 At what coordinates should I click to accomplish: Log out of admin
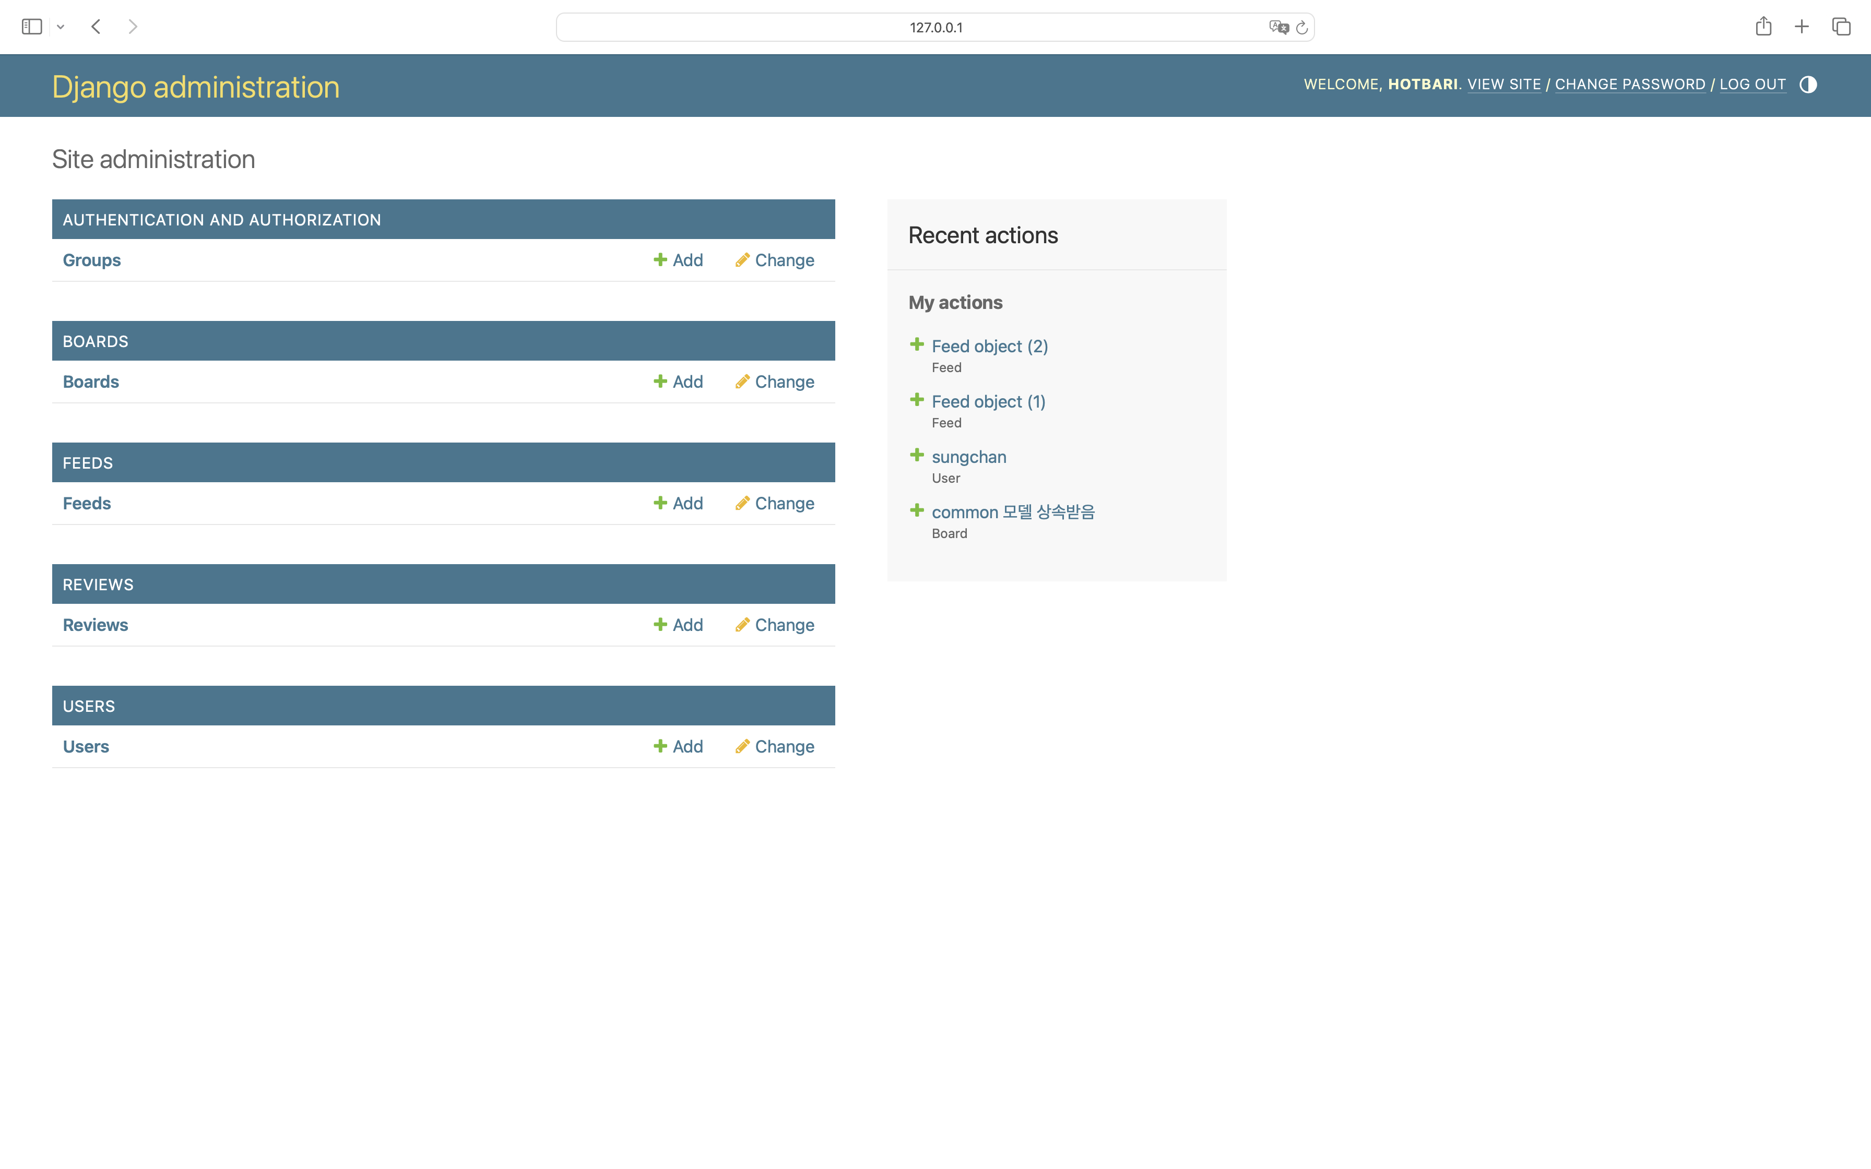1752,84
